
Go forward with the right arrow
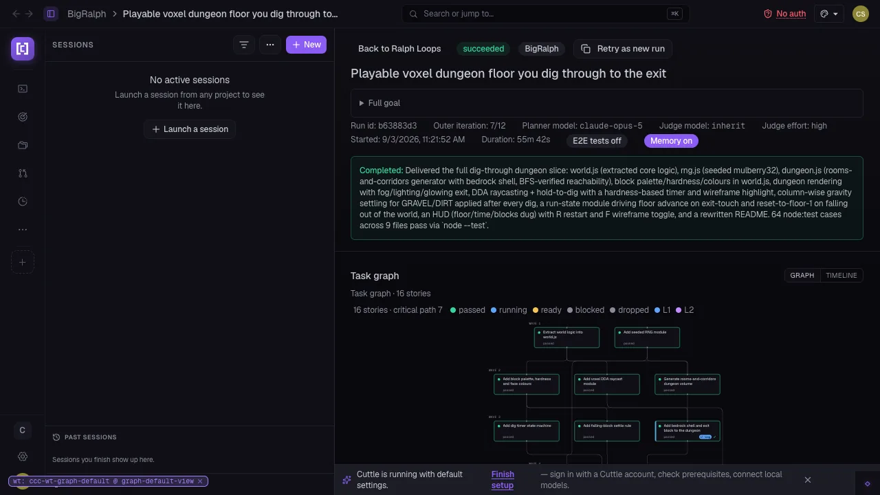[x=29, y=14]
